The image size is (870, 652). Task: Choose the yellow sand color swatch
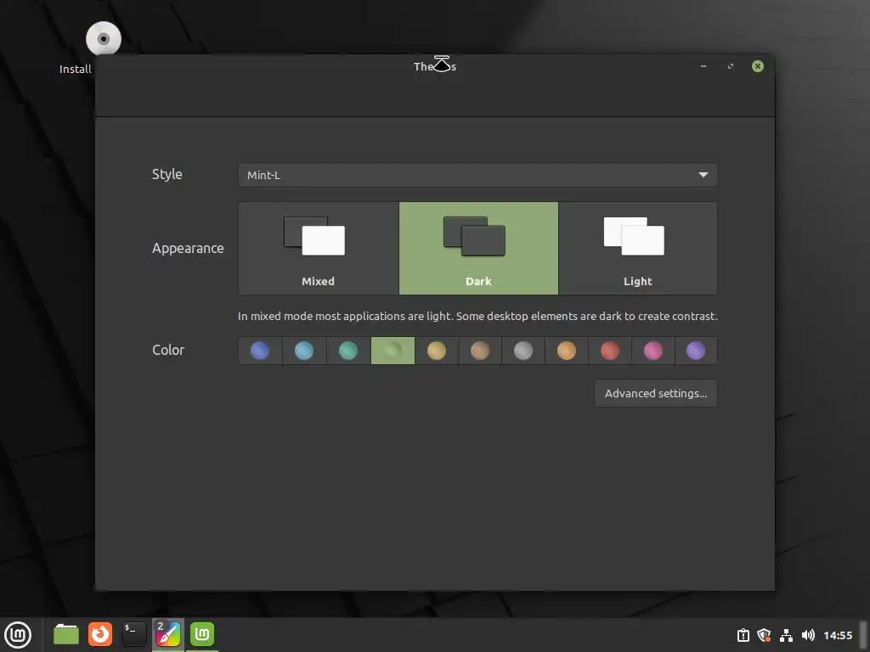click(x=437, y=351)
